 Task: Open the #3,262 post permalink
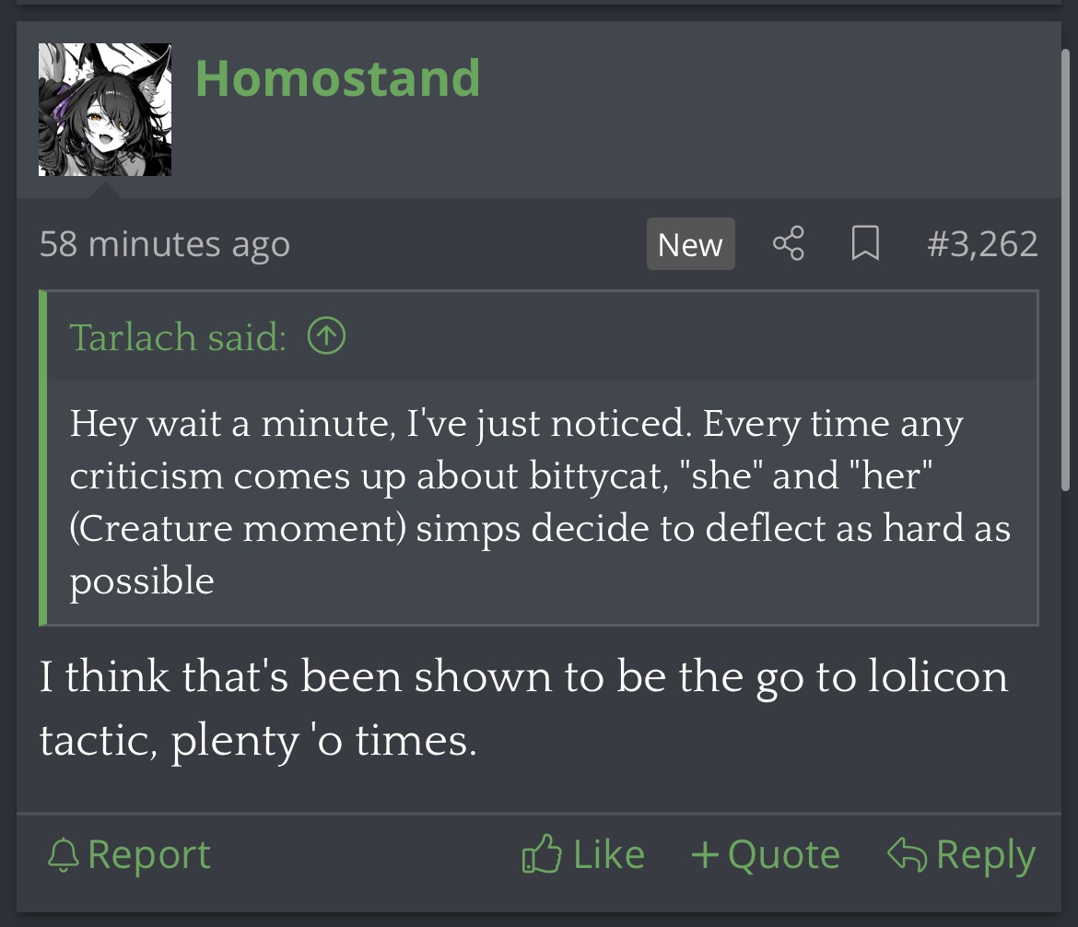[x=982, y=244]
